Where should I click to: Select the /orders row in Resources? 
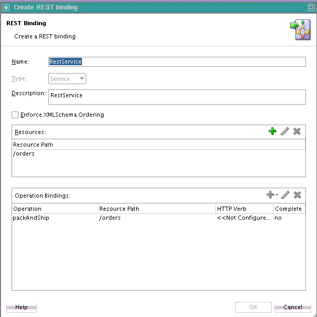(x=159, y=154)
